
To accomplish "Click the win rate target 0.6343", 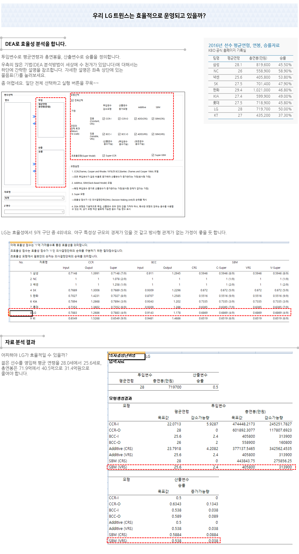I will [175, 504].
